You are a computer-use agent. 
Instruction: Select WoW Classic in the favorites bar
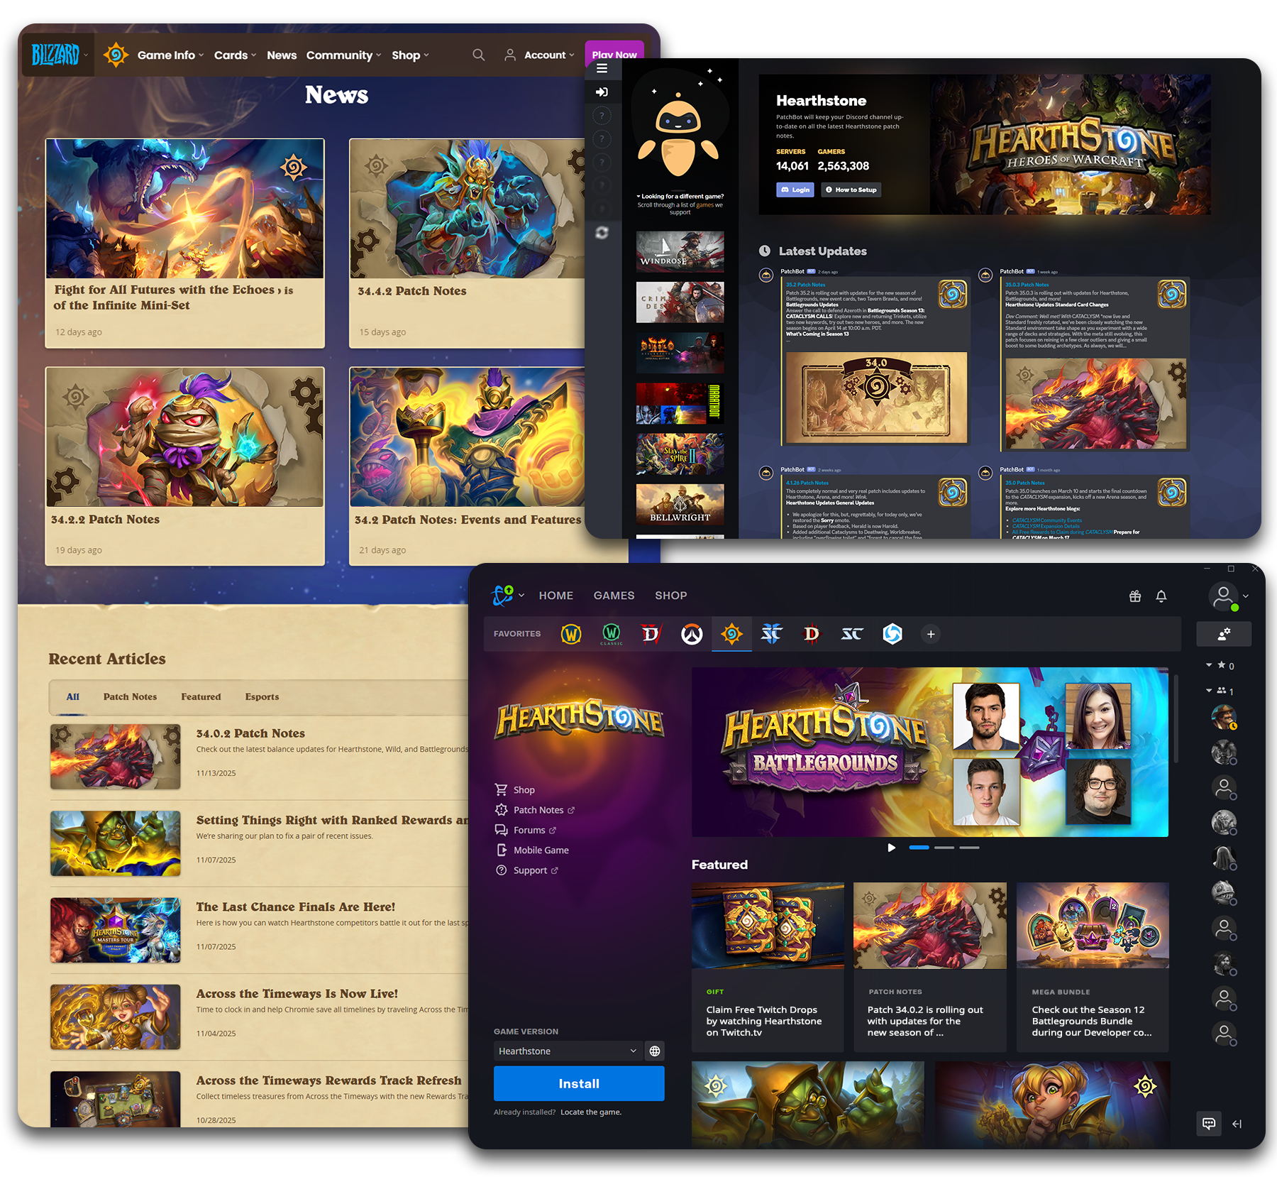point(611,634)
